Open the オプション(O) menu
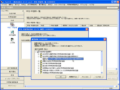 click(84, 5)
